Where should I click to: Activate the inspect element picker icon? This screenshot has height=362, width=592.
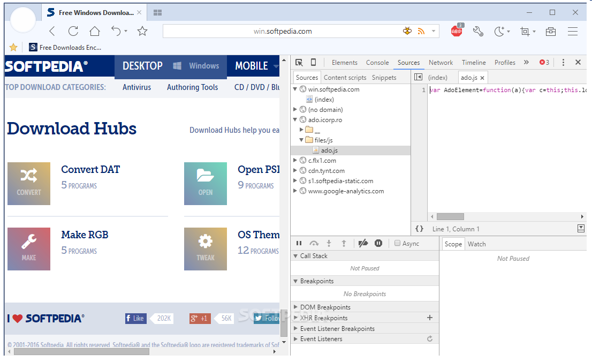pyautogui.click(x=299, y=62)
